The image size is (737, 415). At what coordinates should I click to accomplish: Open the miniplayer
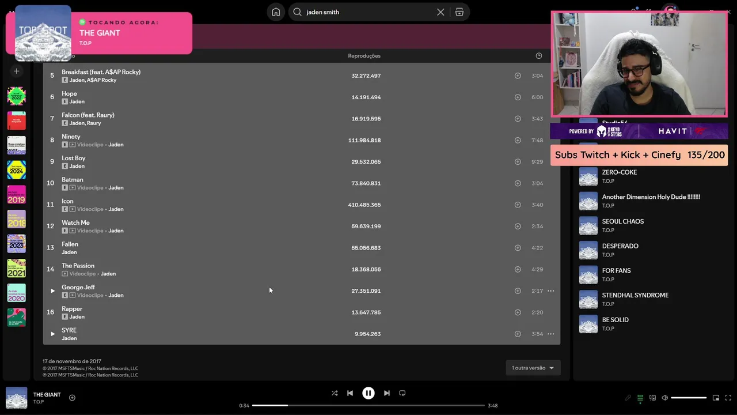[716, 398]
